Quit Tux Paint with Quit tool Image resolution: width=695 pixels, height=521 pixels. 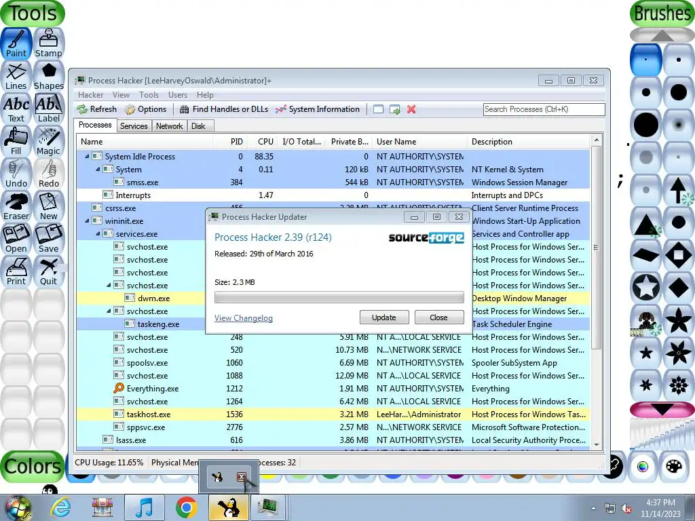(x=49, y=271)
